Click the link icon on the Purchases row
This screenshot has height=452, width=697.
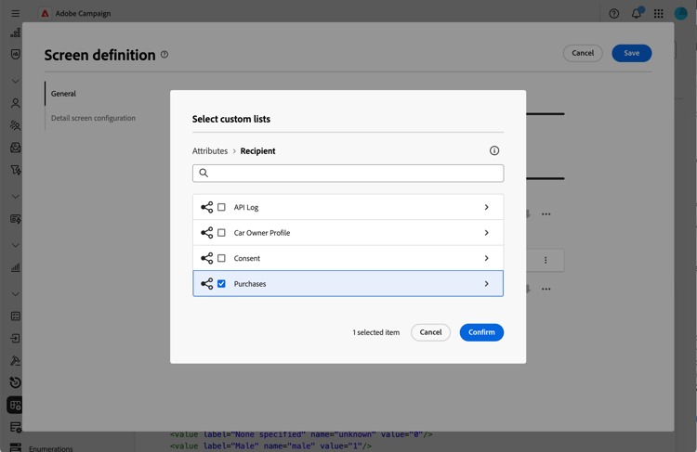point(206,284)
